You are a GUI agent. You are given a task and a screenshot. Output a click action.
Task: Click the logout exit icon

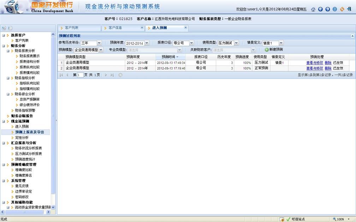coord(349,9)
